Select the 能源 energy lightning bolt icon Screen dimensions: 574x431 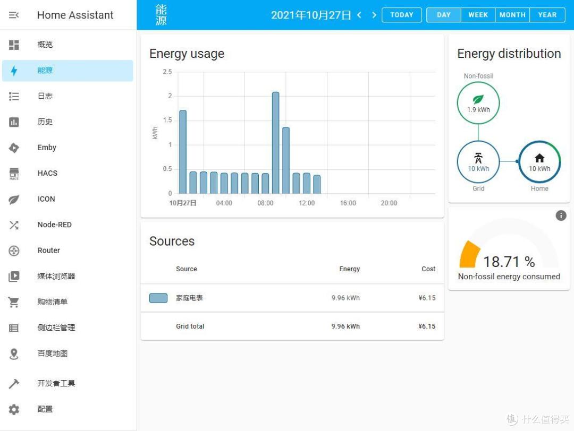pyautogui.click(x=14, y=71)
